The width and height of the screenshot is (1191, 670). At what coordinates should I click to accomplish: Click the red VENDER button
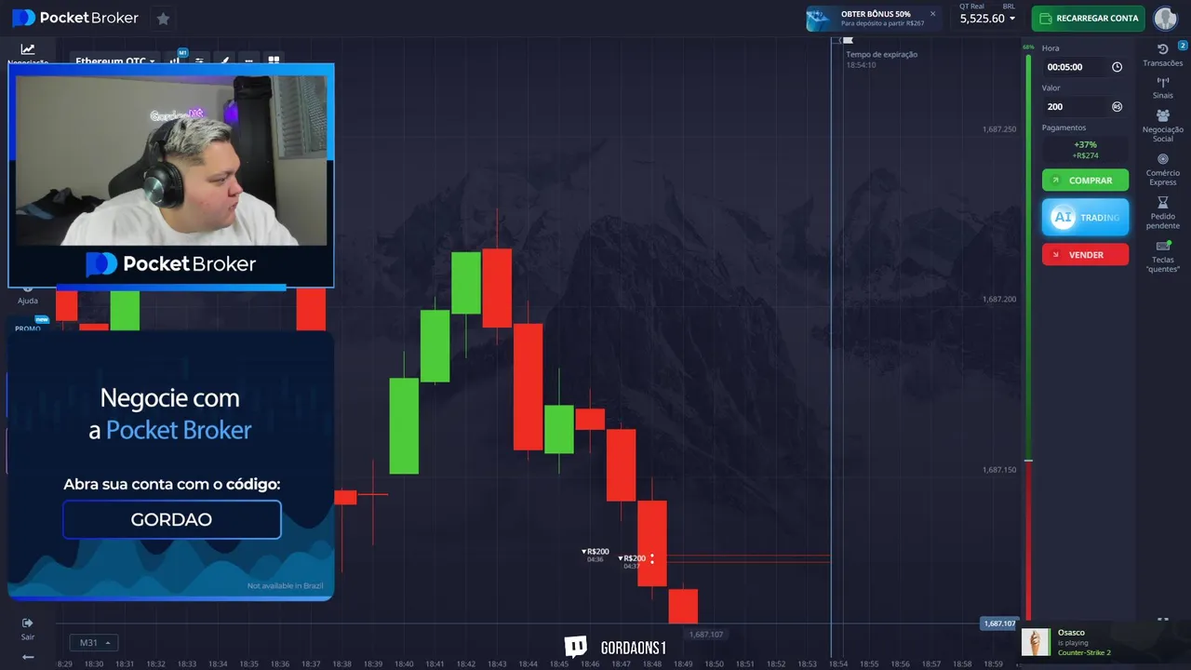(x=1085, y=254)
